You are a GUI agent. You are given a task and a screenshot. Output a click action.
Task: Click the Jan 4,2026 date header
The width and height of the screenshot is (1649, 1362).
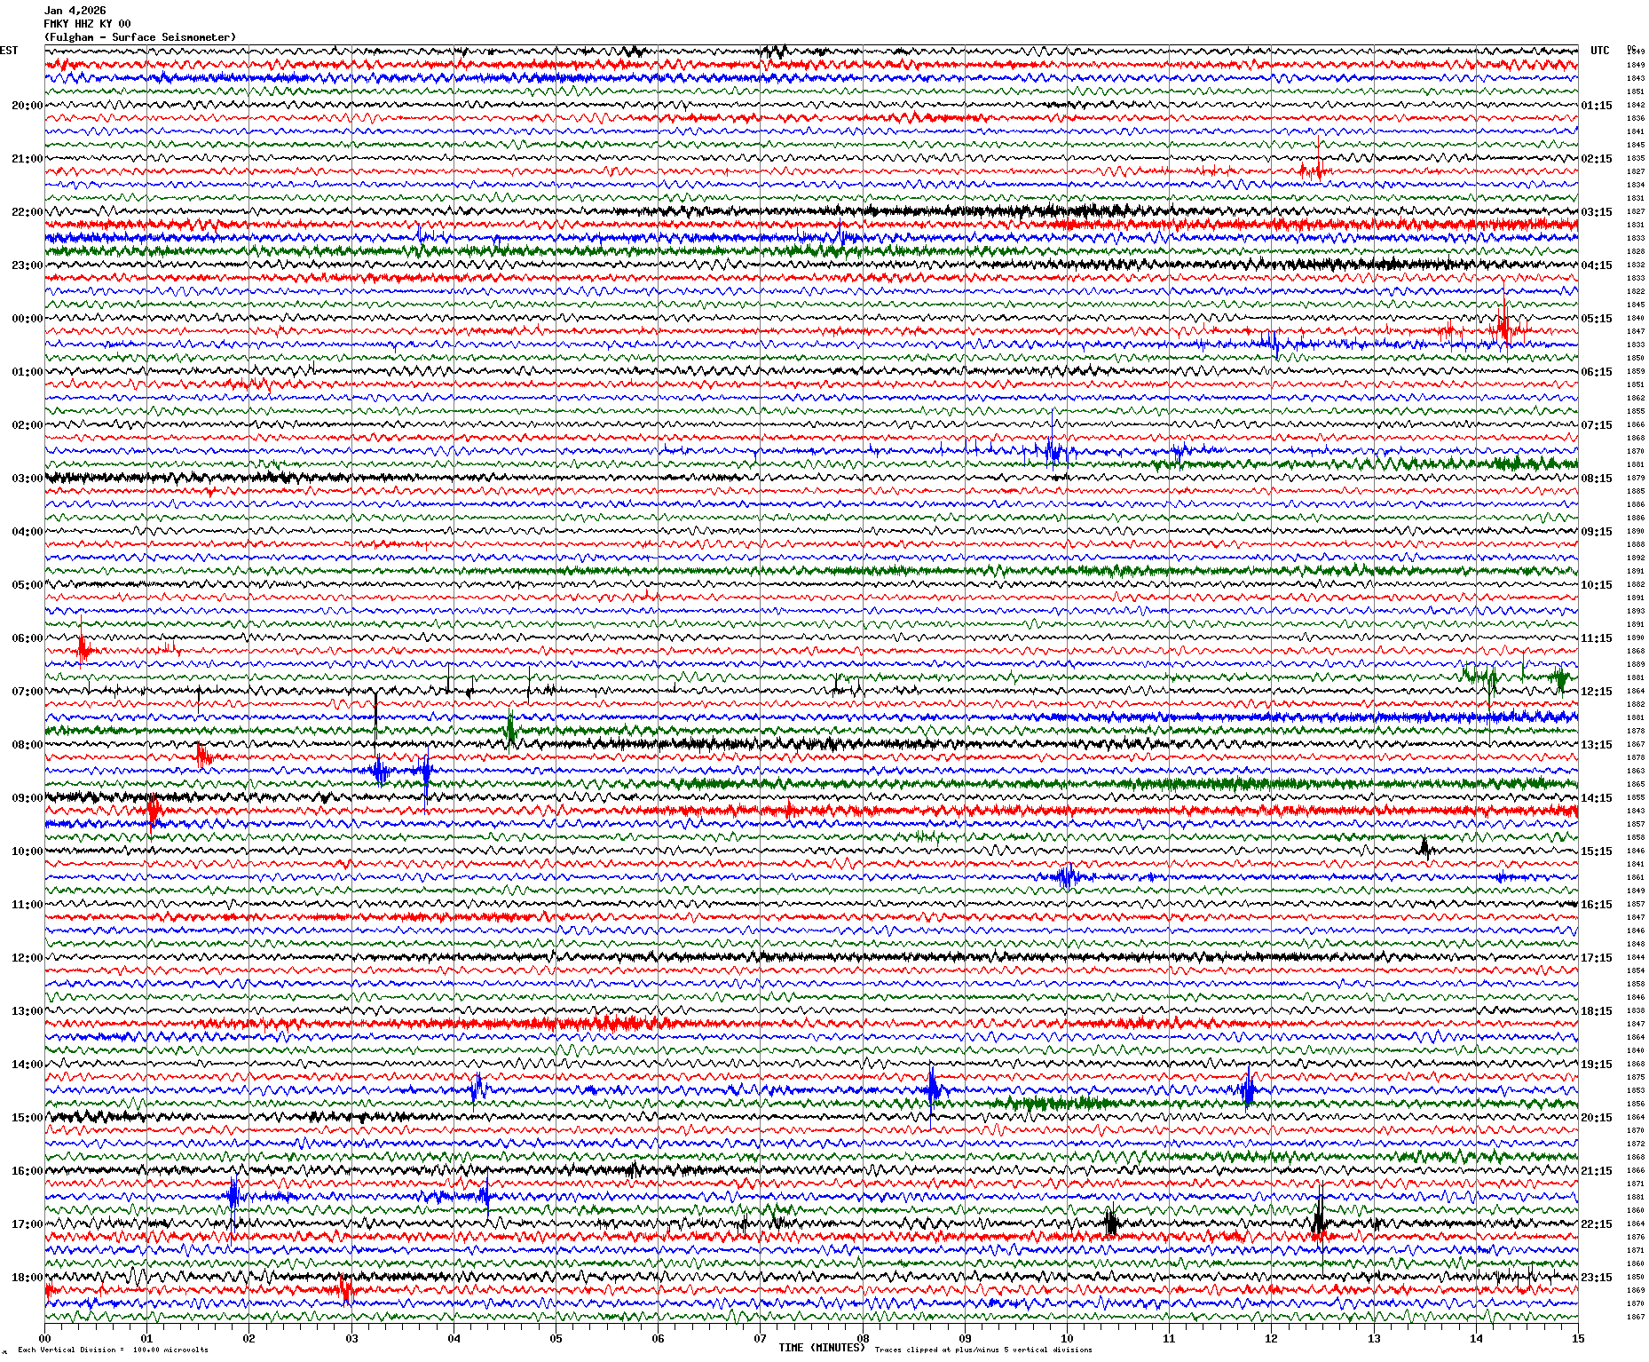[75, 11]
